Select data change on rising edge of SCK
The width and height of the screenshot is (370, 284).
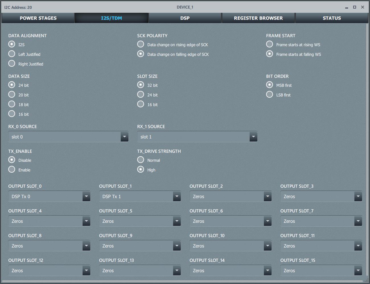pyautogui.click(x=141, y=44)
